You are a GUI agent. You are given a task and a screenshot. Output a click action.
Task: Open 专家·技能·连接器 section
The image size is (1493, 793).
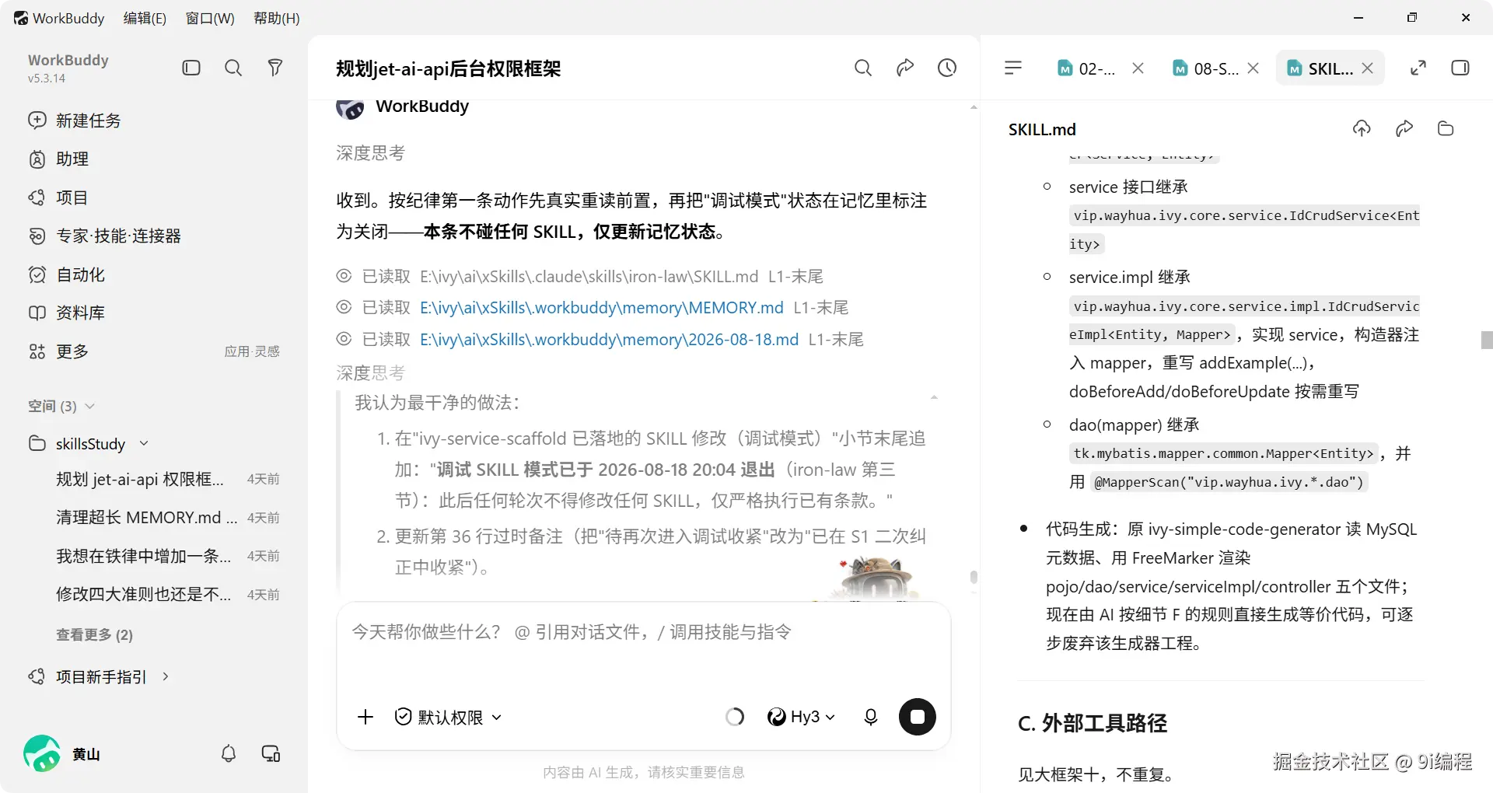(104, 236)
